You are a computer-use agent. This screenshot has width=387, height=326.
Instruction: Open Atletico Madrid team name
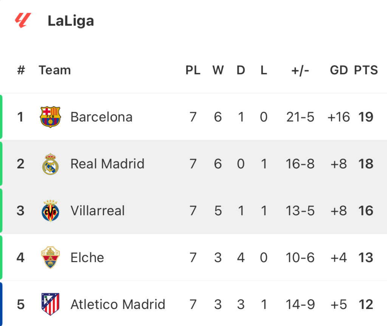click(x=118, y=304)
